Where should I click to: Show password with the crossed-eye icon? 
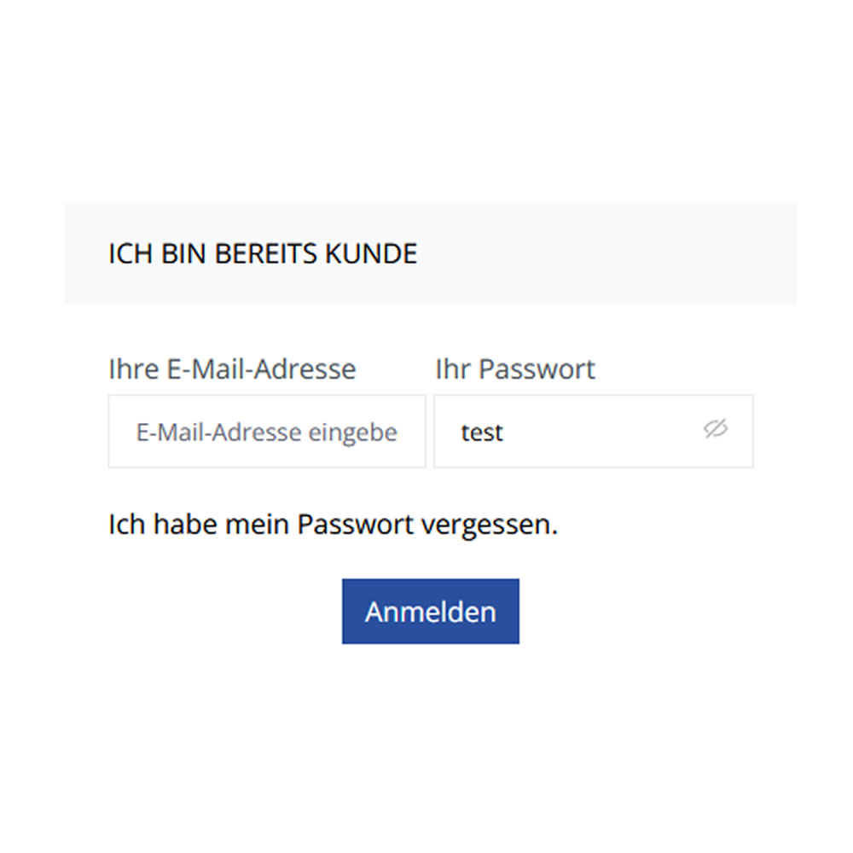[x=715, y=429]
